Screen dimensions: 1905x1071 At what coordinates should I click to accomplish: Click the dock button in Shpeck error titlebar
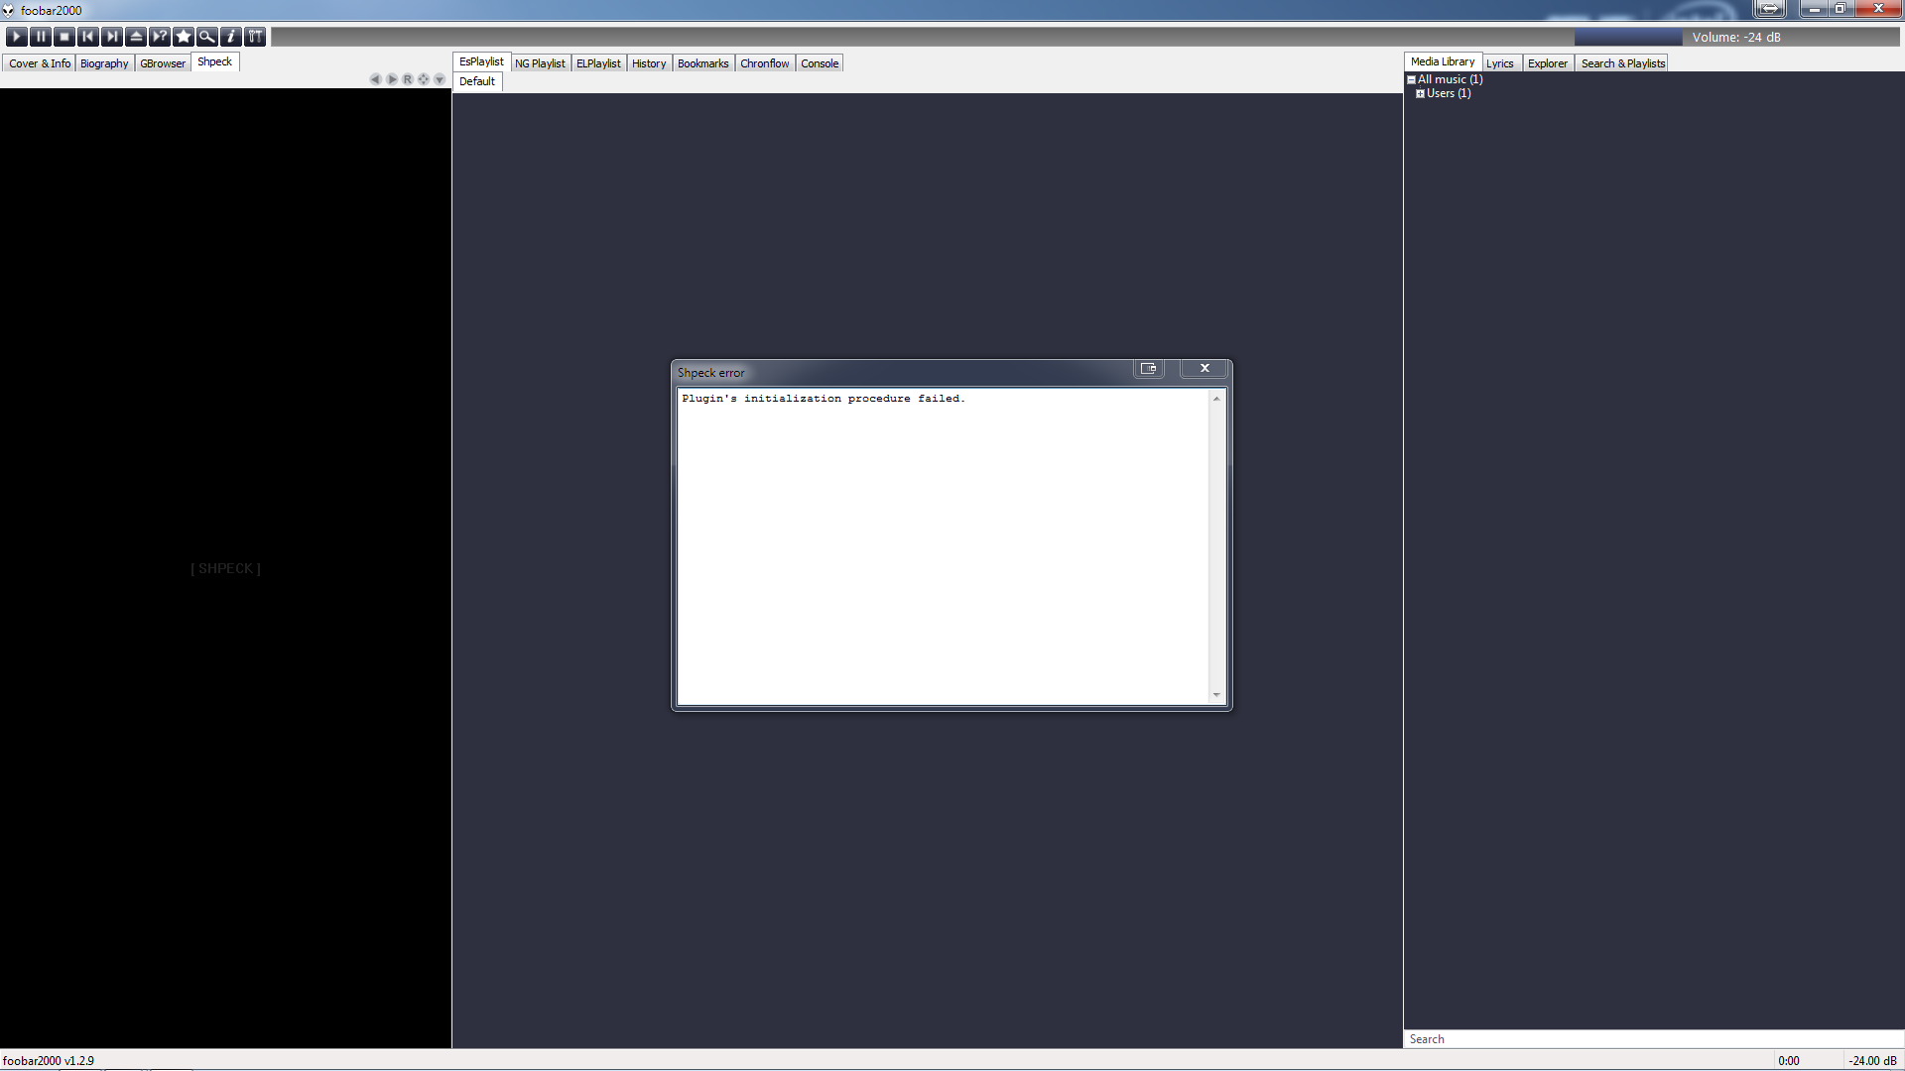(1148, 368)
